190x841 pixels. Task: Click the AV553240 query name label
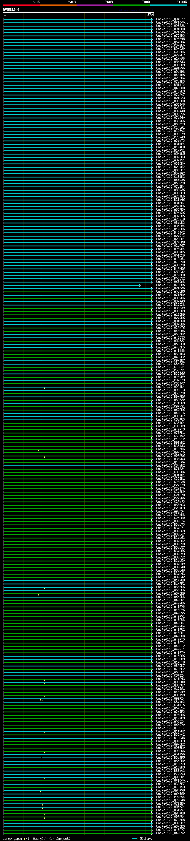[11, 10]
